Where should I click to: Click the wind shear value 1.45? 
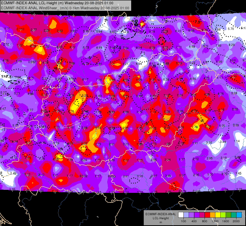[238, 173]
